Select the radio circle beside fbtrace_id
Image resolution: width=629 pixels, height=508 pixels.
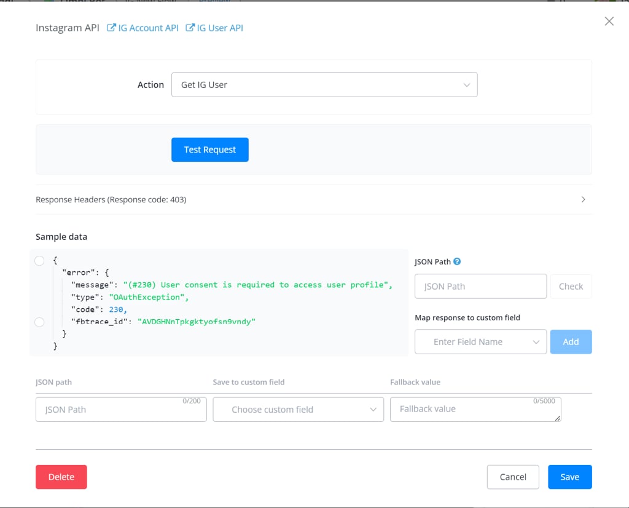(x=39, y=322)
